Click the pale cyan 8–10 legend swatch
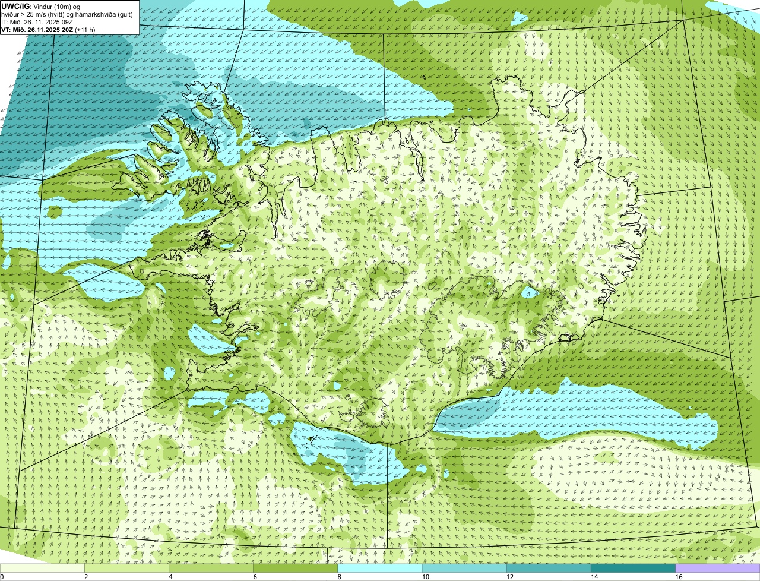Viewport: 760px width, 581px height. point(380,568)
